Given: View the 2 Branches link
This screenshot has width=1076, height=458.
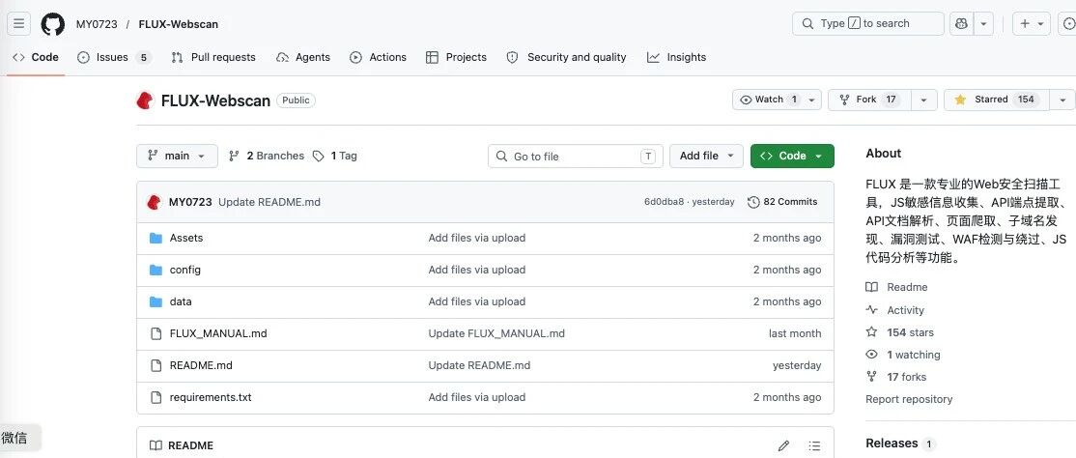Looking at the screenshot, I should (267, 156).
